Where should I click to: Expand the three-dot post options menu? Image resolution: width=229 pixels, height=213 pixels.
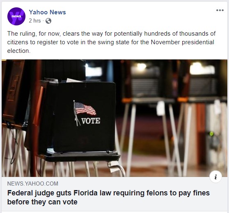pos(220,10)
